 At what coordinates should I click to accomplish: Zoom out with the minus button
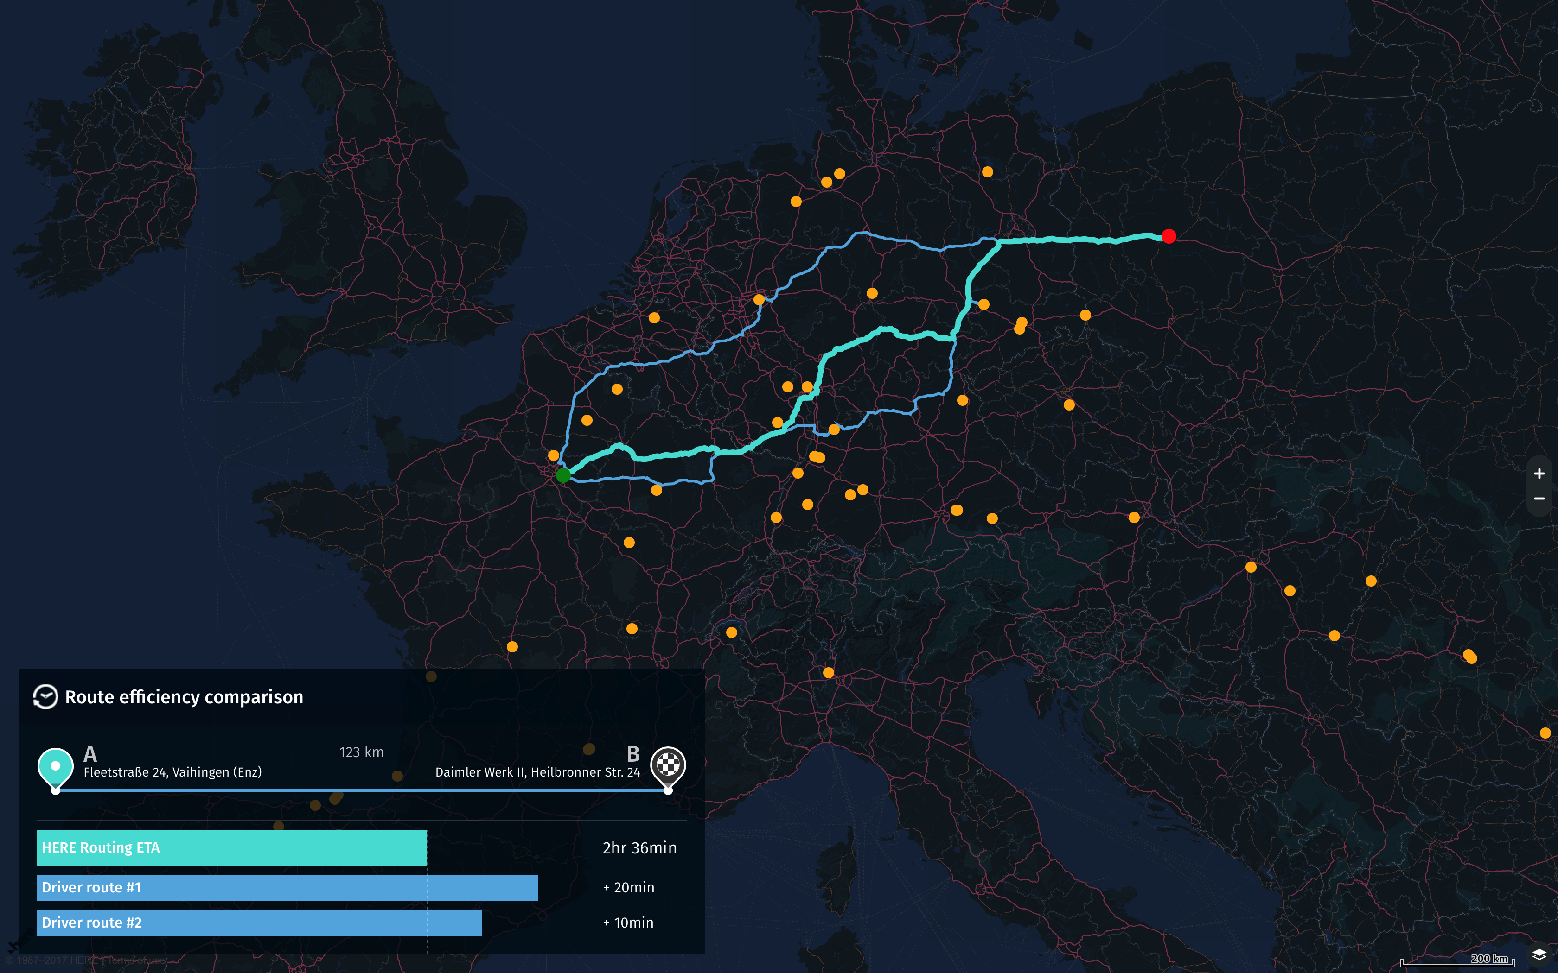click(1539, 499)
